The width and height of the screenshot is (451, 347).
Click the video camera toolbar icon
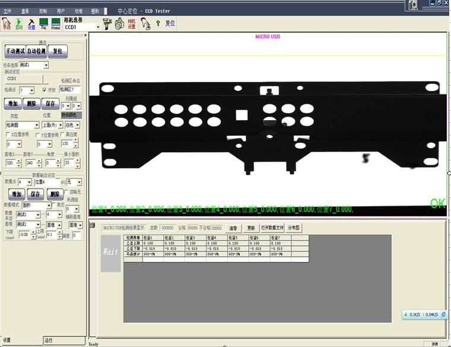107,24
